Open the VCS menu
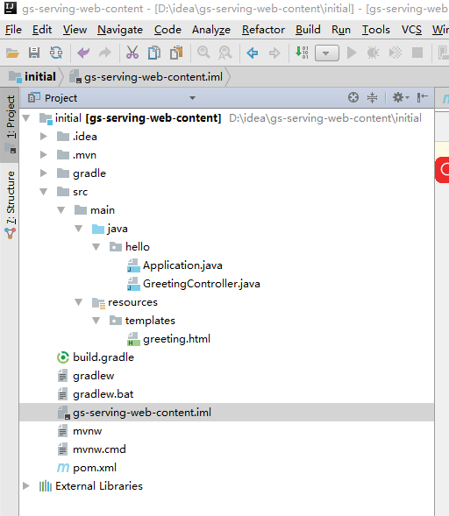The image size is (449, 516). coord(411,30)
